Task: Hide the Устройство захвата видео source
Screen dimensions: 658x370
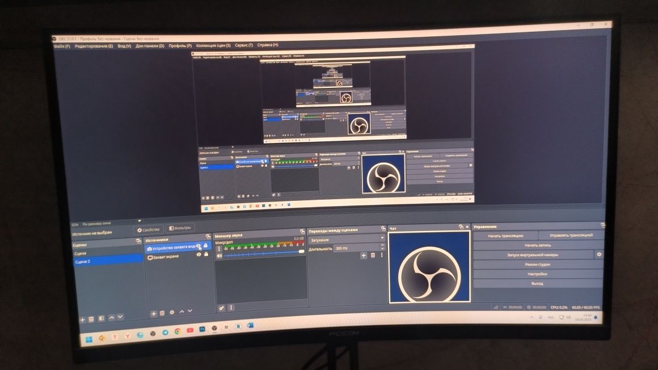Action: 199,246
